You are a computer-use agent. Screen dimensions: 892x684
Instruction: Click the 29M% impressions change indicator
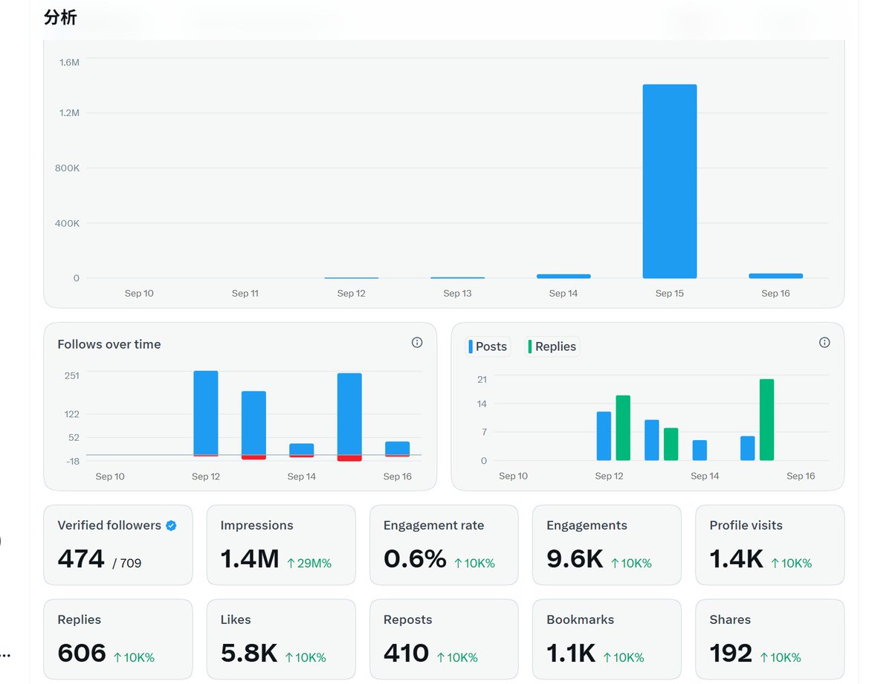[x=309, y=564]
